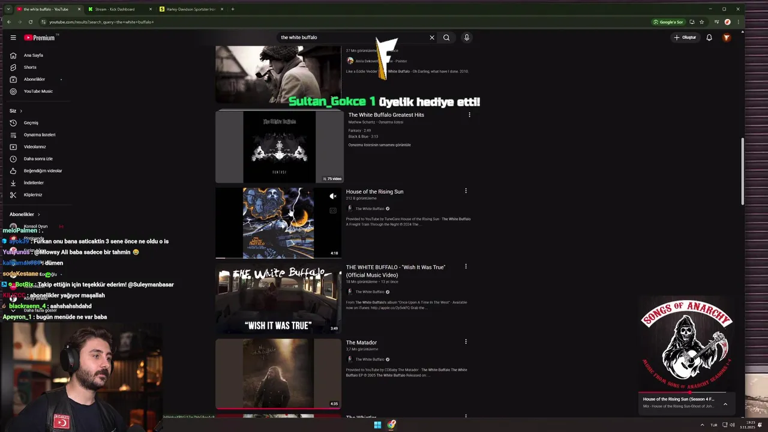Screen dimensions: 768x432
Task: Click the House of the Rising Sun title
Action: pyautogui.click(x=374, y=191)
